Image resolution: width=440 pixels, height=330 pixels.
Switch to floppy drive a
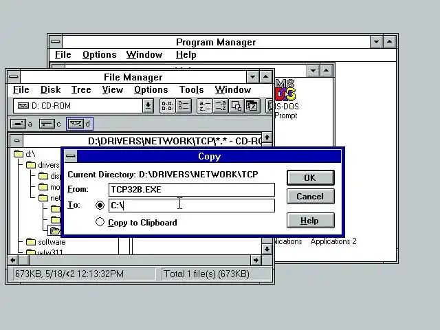point(21,124)
